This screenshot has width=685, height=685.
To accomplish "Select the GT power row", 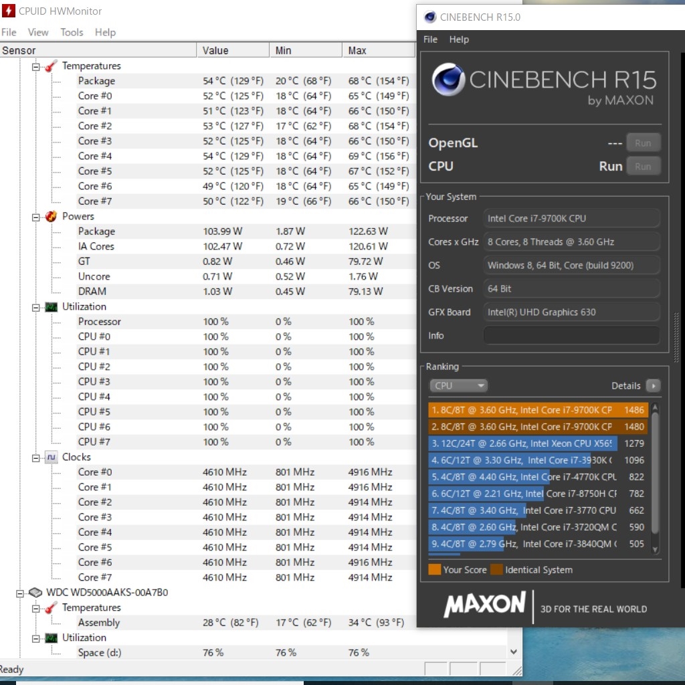I will (246, 262).
